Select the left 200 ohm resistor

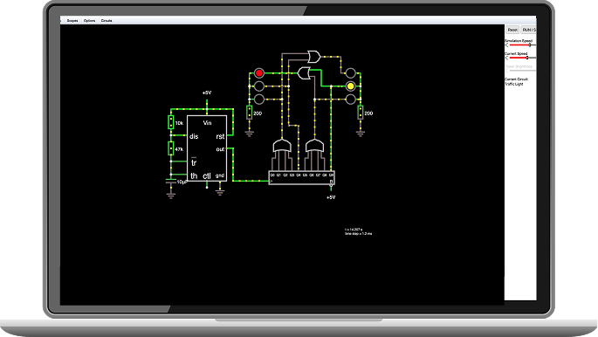coord(250,113)
